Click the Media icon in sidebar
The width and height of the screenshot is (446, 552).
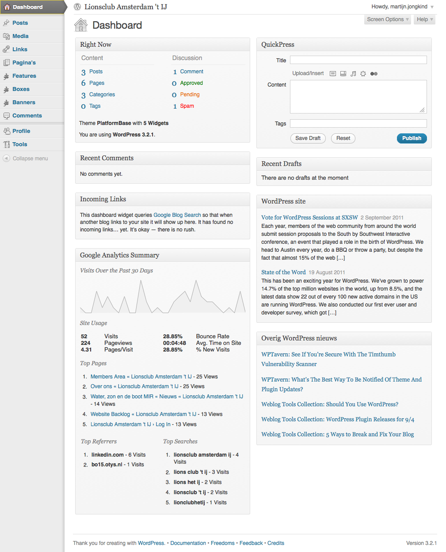point(6,36)
